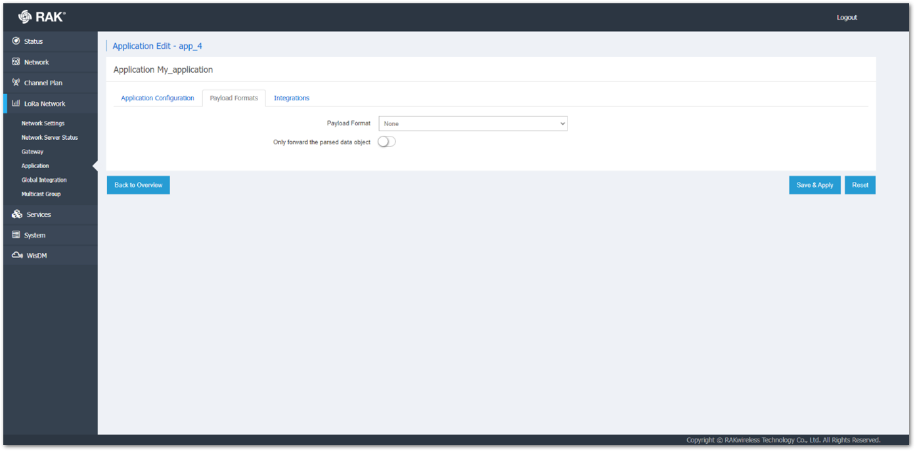Click the Channel Plan antenna icon
Screen dimensions: 915x451
16,82
